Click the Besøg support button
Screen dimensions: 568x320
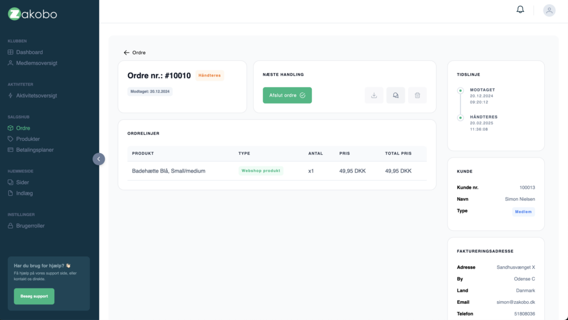click(x=34, y=296)
